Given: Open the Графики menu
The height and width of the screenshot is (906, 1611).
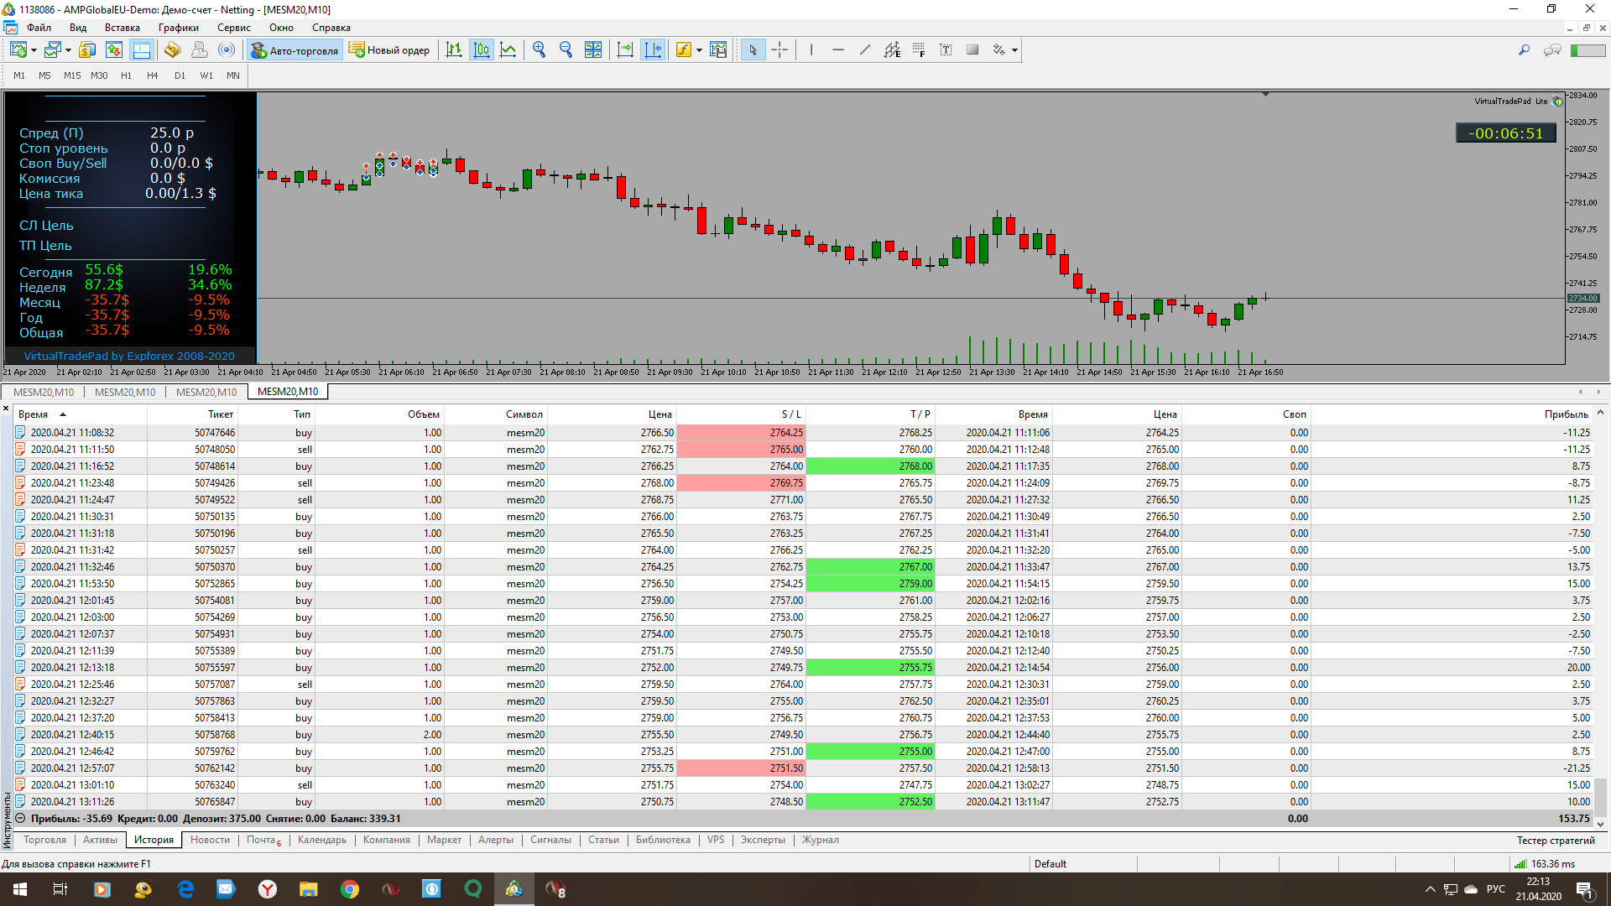Looking at the screenshot, I should coord(178,28).
